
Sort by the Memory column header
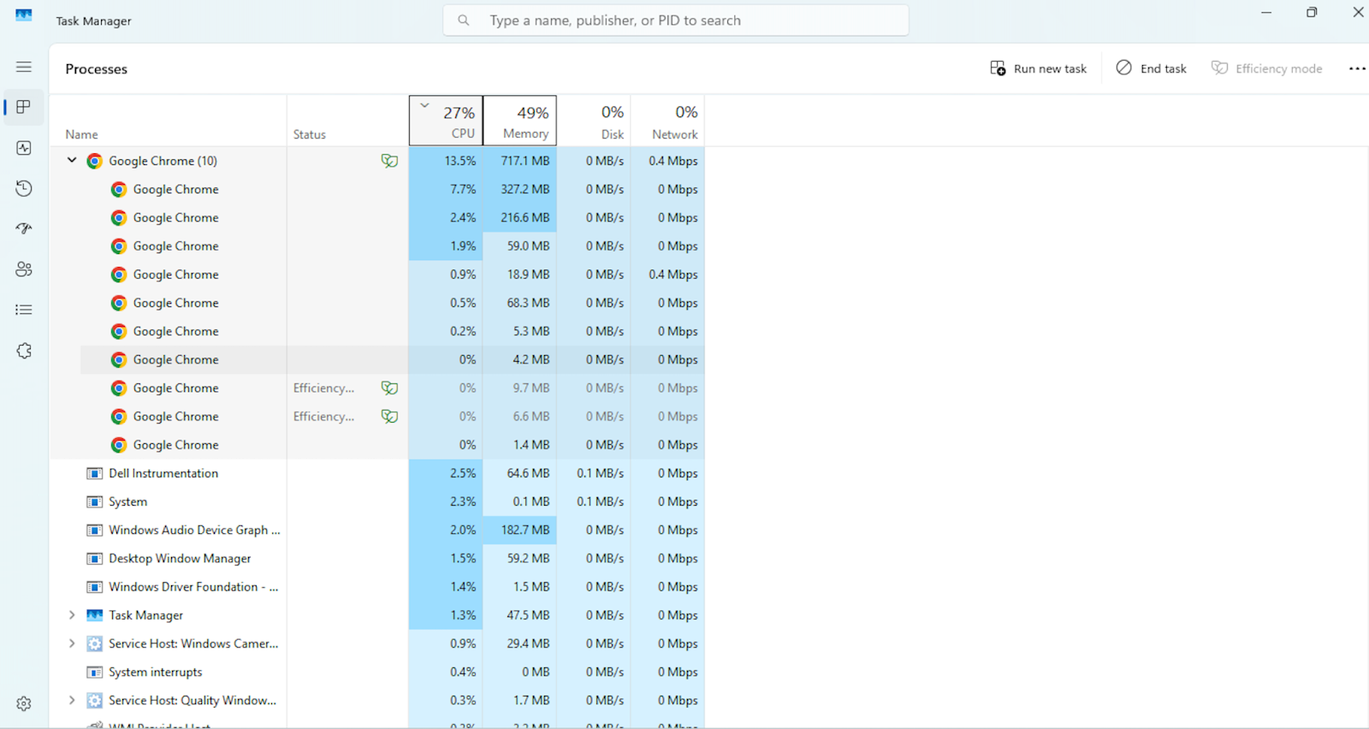tap(519, 121)
